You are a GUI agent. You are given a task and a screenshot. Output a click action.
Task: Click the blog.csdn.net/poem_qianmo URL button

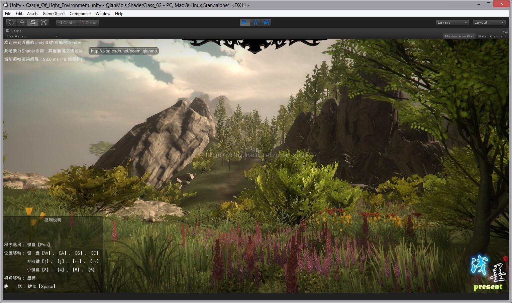pos(124,51)
